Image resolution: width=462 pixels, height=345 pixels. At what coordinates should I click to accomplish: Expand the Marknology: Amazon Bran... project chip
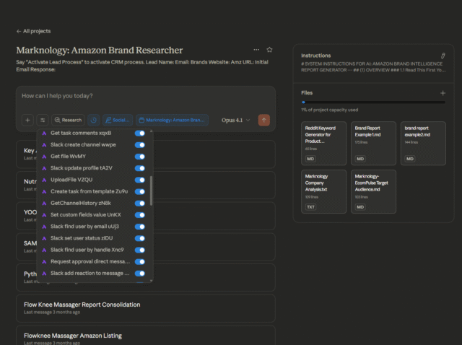coord(172,121)
